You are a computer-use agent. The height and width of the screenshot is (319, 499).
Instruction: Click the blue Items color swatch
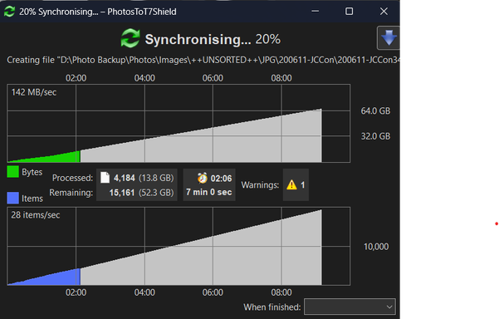point(12,198)
